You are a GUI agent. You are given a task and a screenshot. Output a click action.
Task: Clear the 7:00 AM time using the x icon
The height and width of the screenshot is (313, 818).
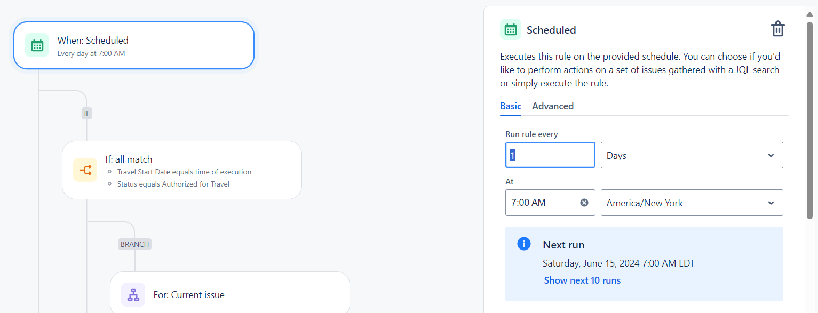[x=583, y=202]
